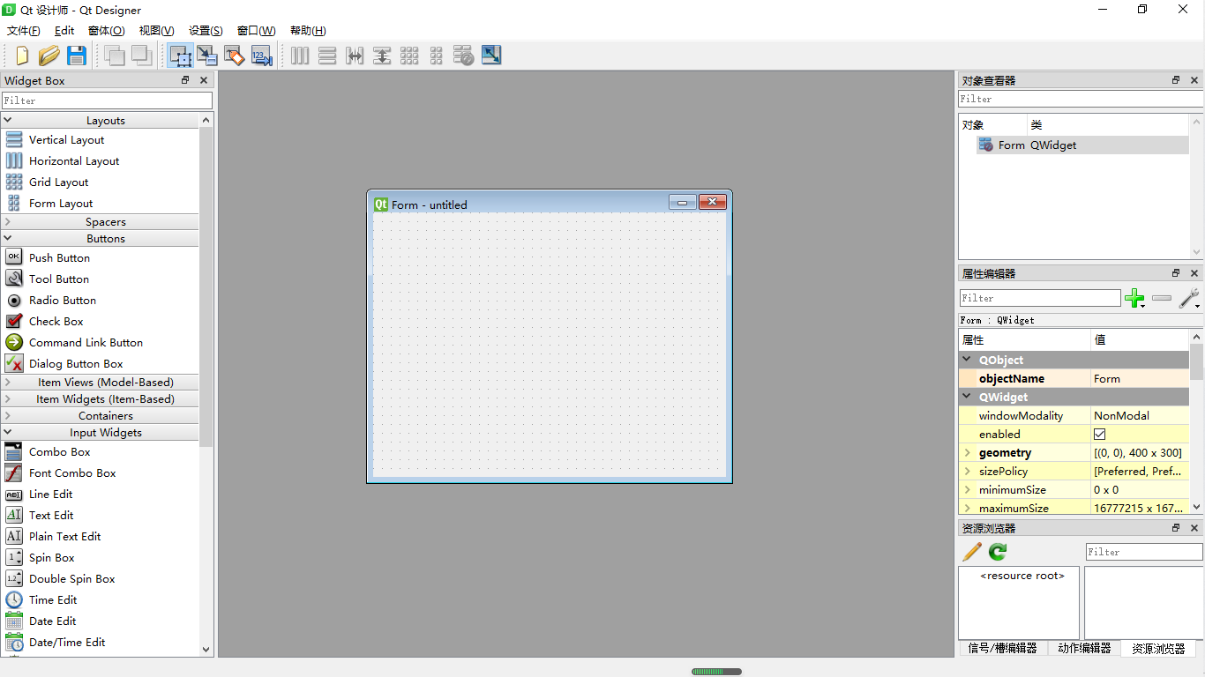Viewport: 1205px width, 677px height.
Task: Collapse the QObject property group
Action: click(x=968, y=360)
